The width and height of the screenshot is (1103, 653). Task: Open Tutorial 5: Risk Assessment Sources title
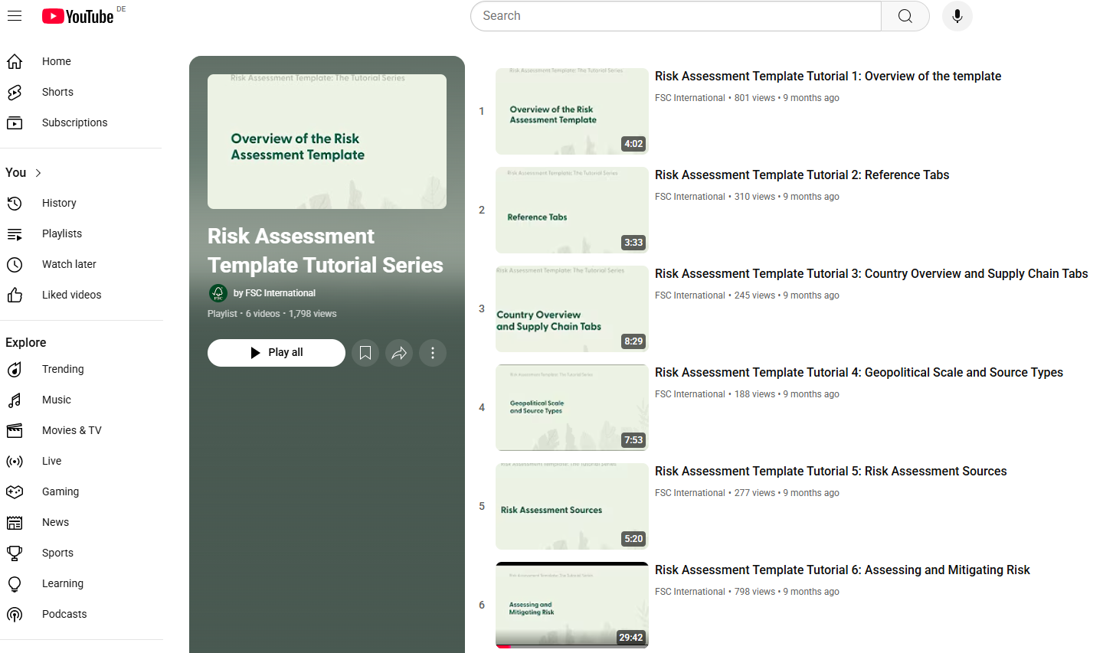click(831, 472)
